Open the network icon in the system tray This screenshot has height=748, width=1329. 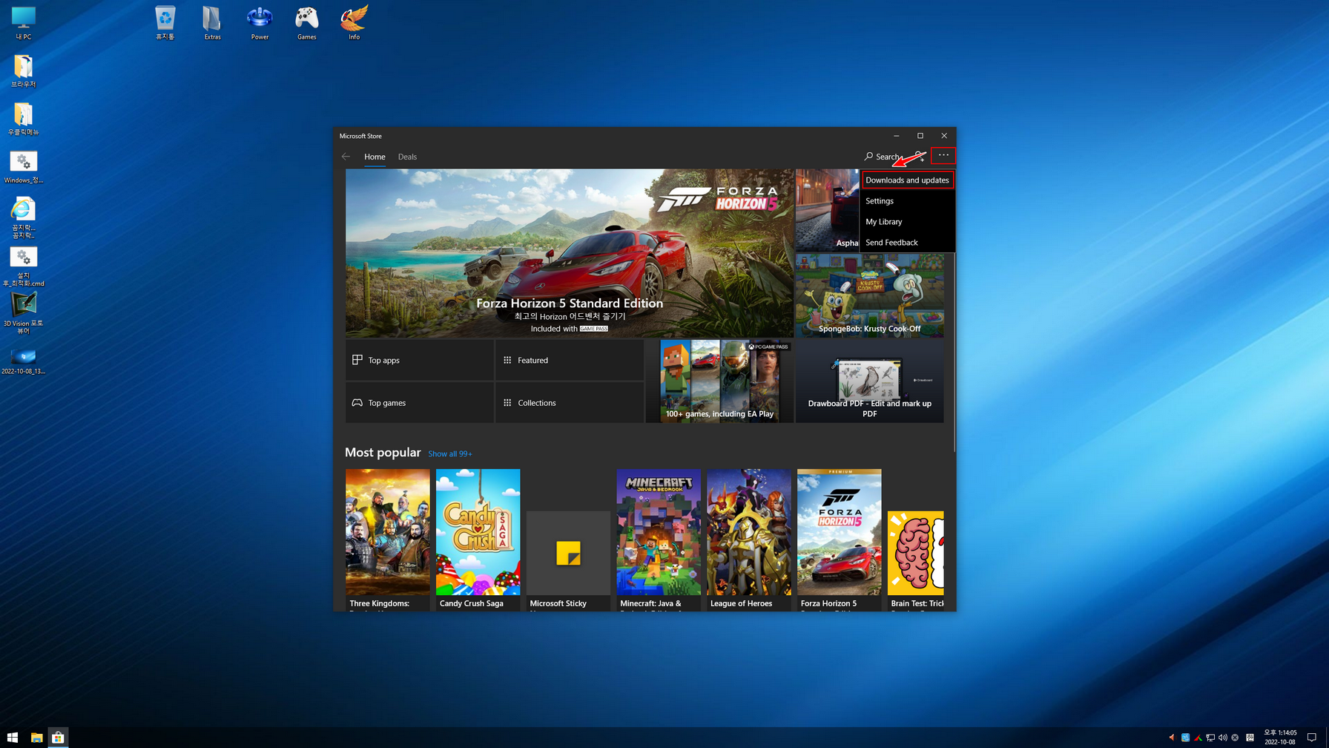click(x=1210, y=738)
